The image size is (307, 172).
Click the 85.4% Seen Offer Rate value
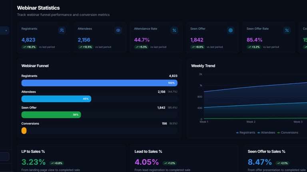254,40
